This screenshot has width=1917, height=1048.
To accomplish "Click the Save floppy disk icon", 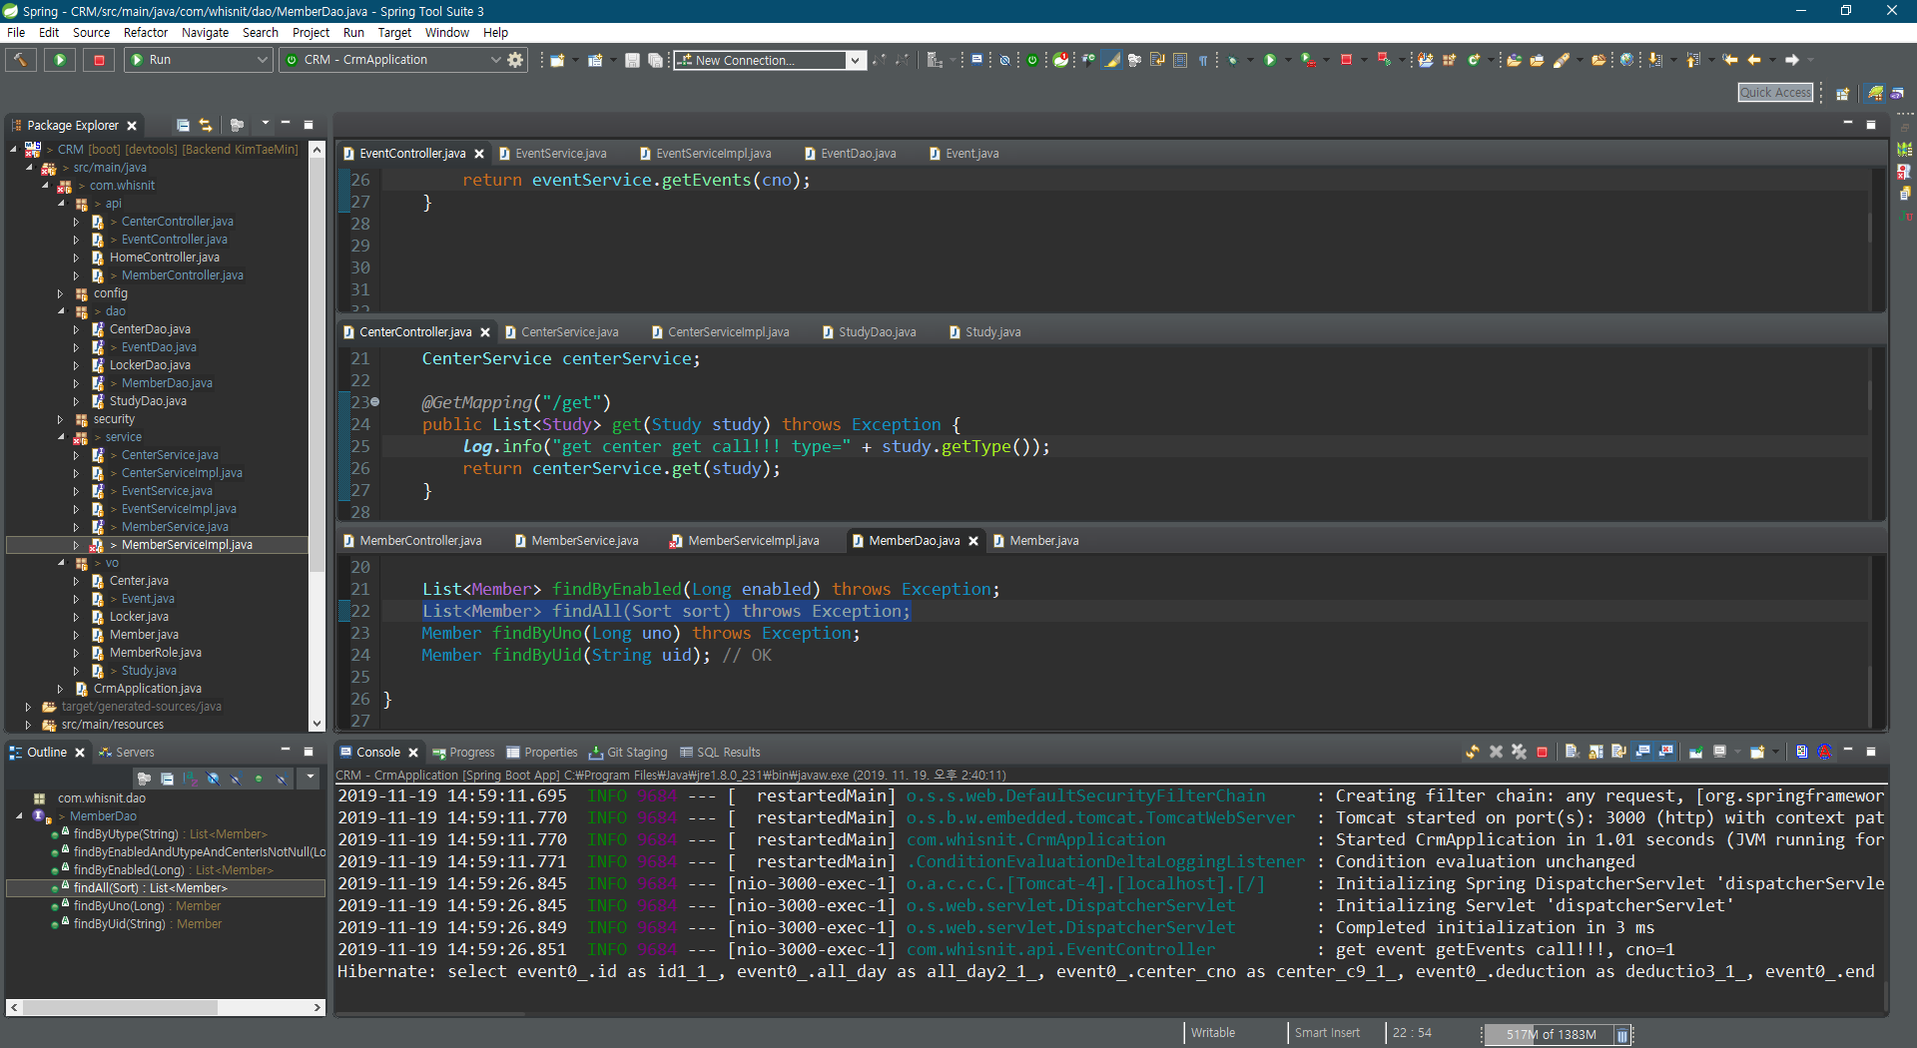I will [632, 60].
